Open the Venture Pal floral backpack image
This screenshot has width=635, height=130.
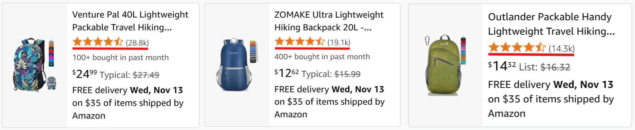click(35, 65)
